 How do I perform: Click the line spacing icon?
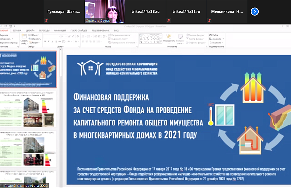(105, 36)
